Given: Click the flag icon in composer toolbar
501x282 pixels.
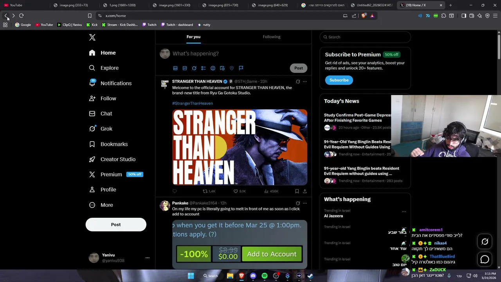Looking at the screenshot, I should pos(241,68).
